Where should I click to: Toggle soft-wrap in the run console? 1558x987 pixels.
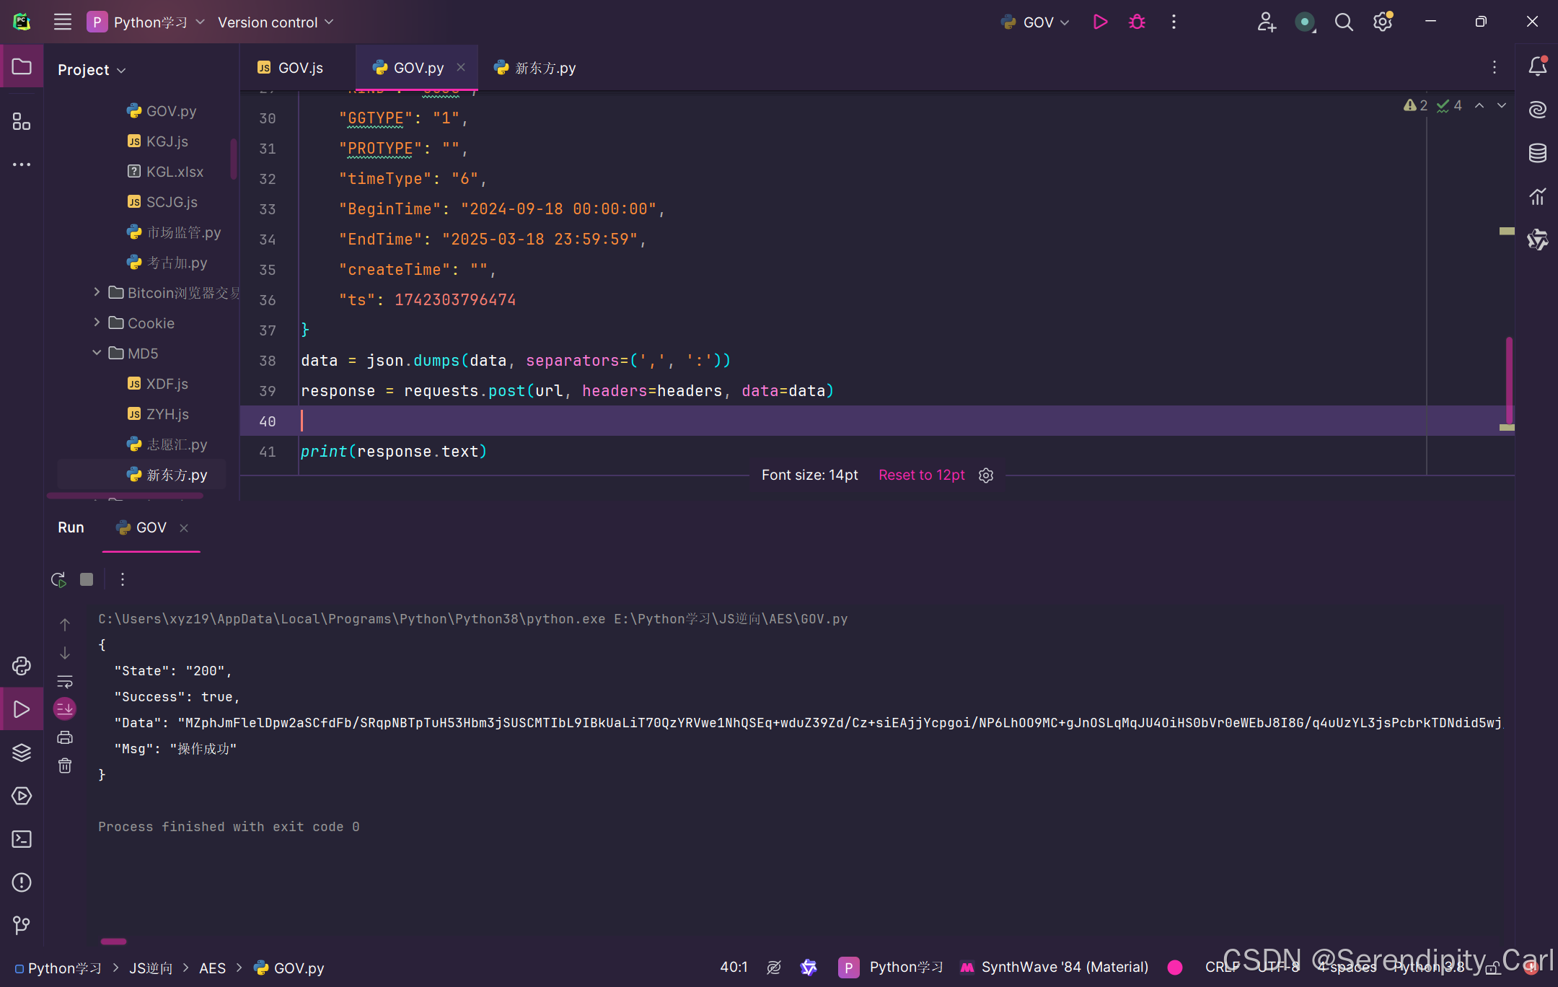tap(65, 682)
